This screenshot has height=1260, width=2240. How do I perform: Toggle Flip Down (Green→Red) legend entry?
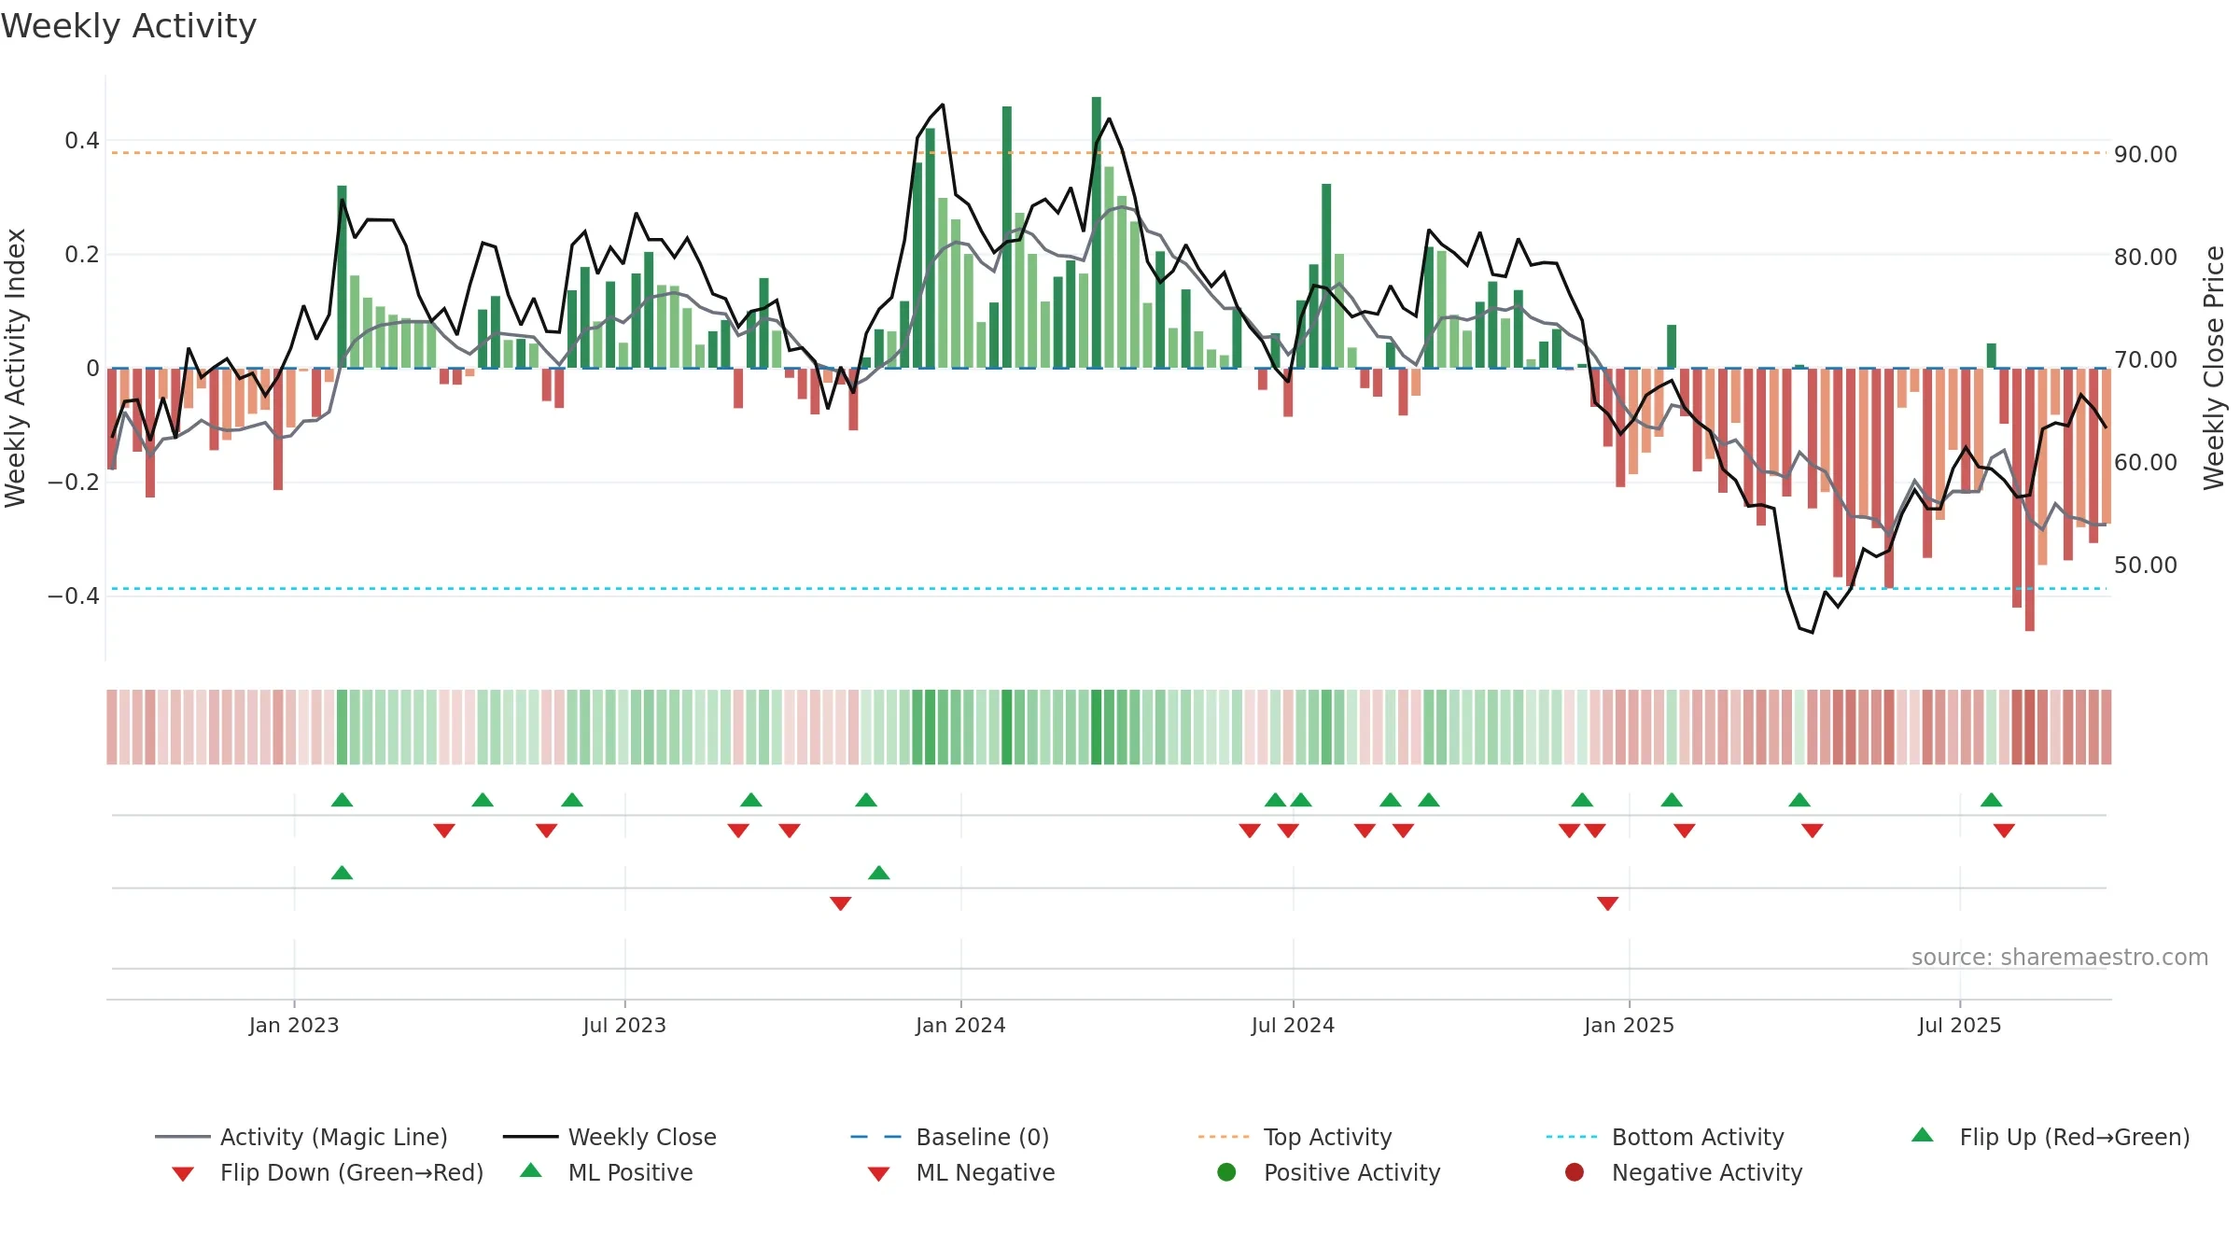coord(328,1172)
